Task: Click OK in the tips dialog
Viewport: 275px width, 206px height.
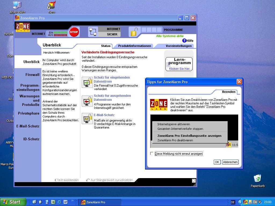Action: [x=217, y=162]
